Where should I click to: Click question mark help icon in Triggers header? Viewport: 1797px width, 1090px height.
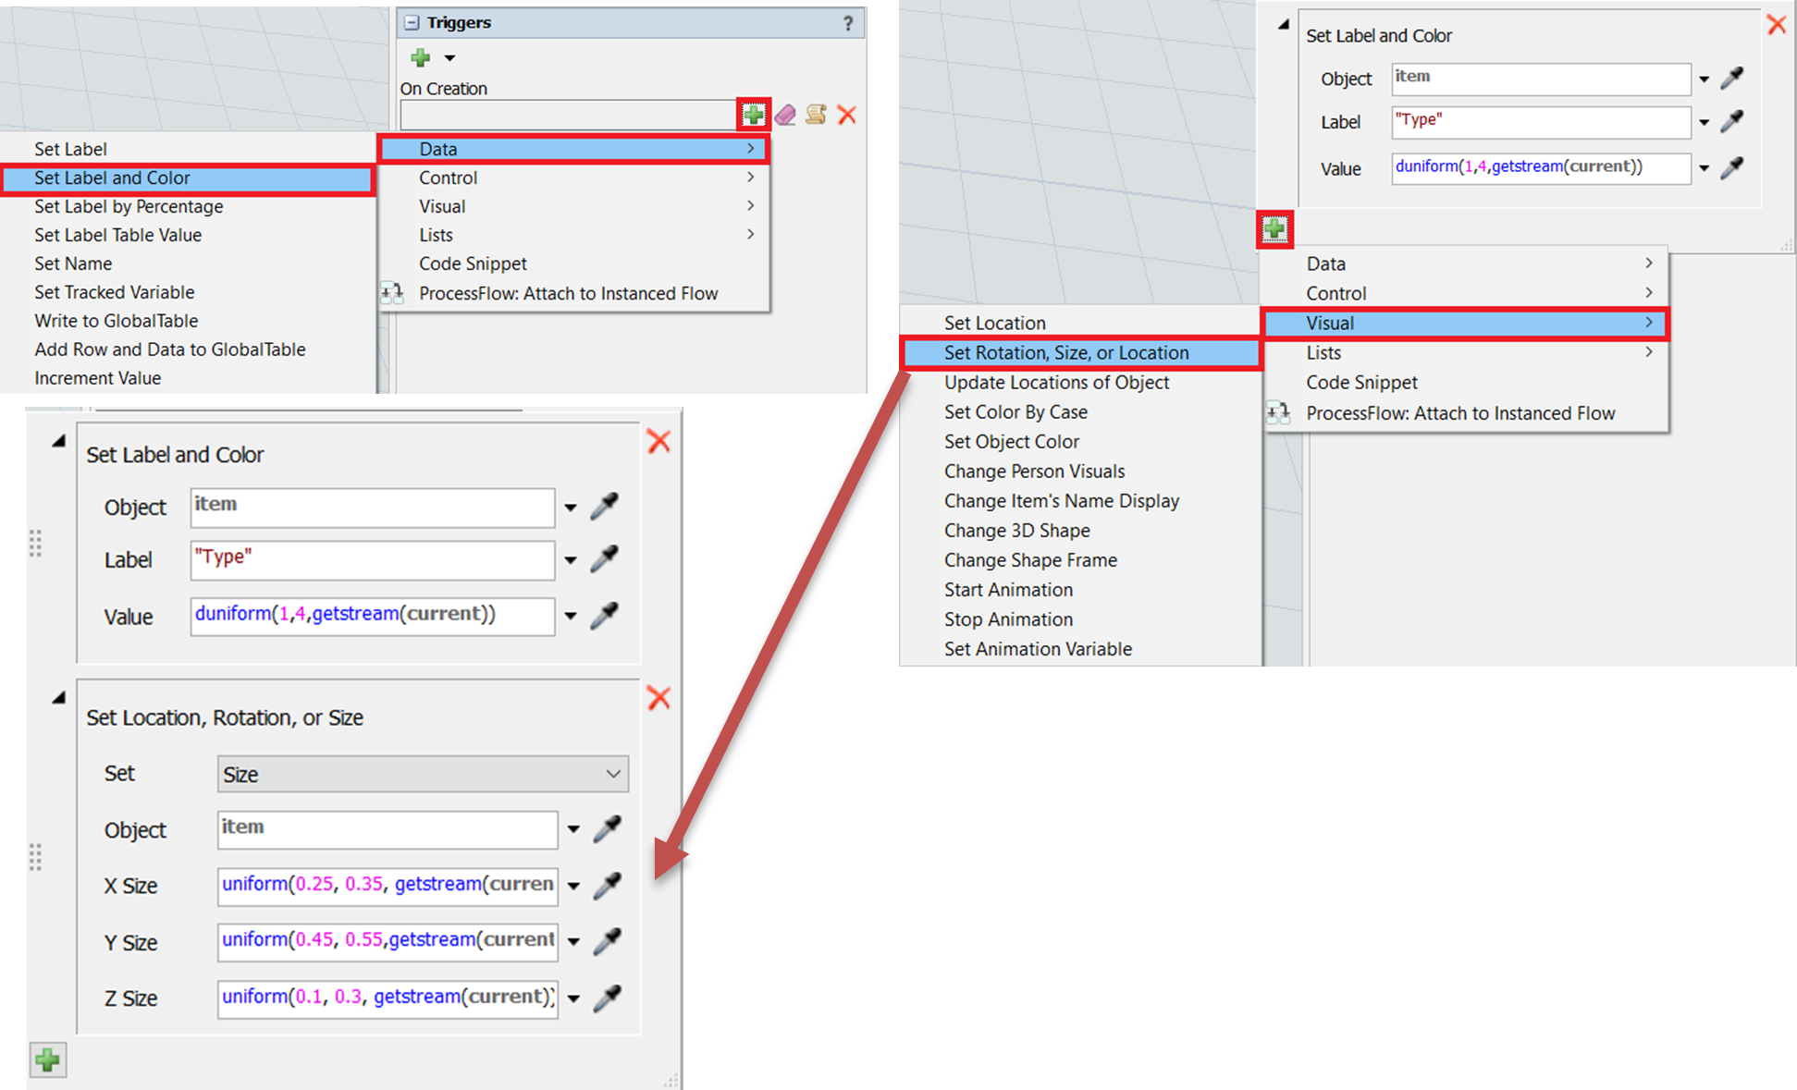click(847, 23)
